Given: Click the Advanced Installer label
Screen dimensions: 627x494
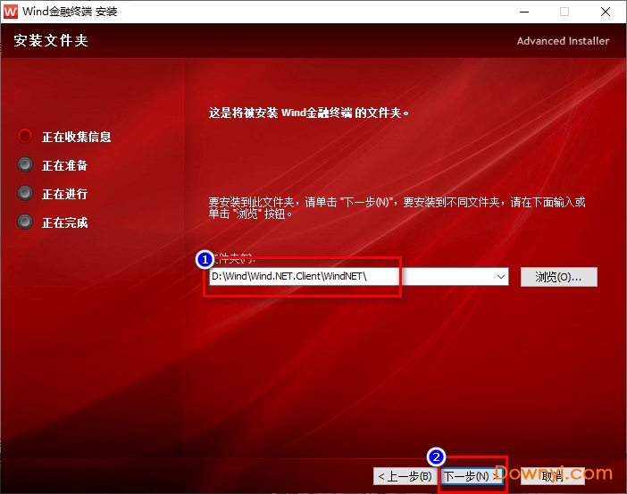Looking at the screenshot, I should pyautogui.click(x=563, y=41).
